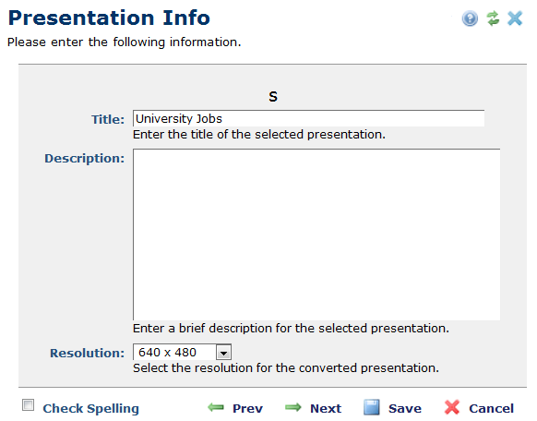Screen dimensions: 537x421
Task: Click the green left arrow Prev icon
Action: point(215,407)
